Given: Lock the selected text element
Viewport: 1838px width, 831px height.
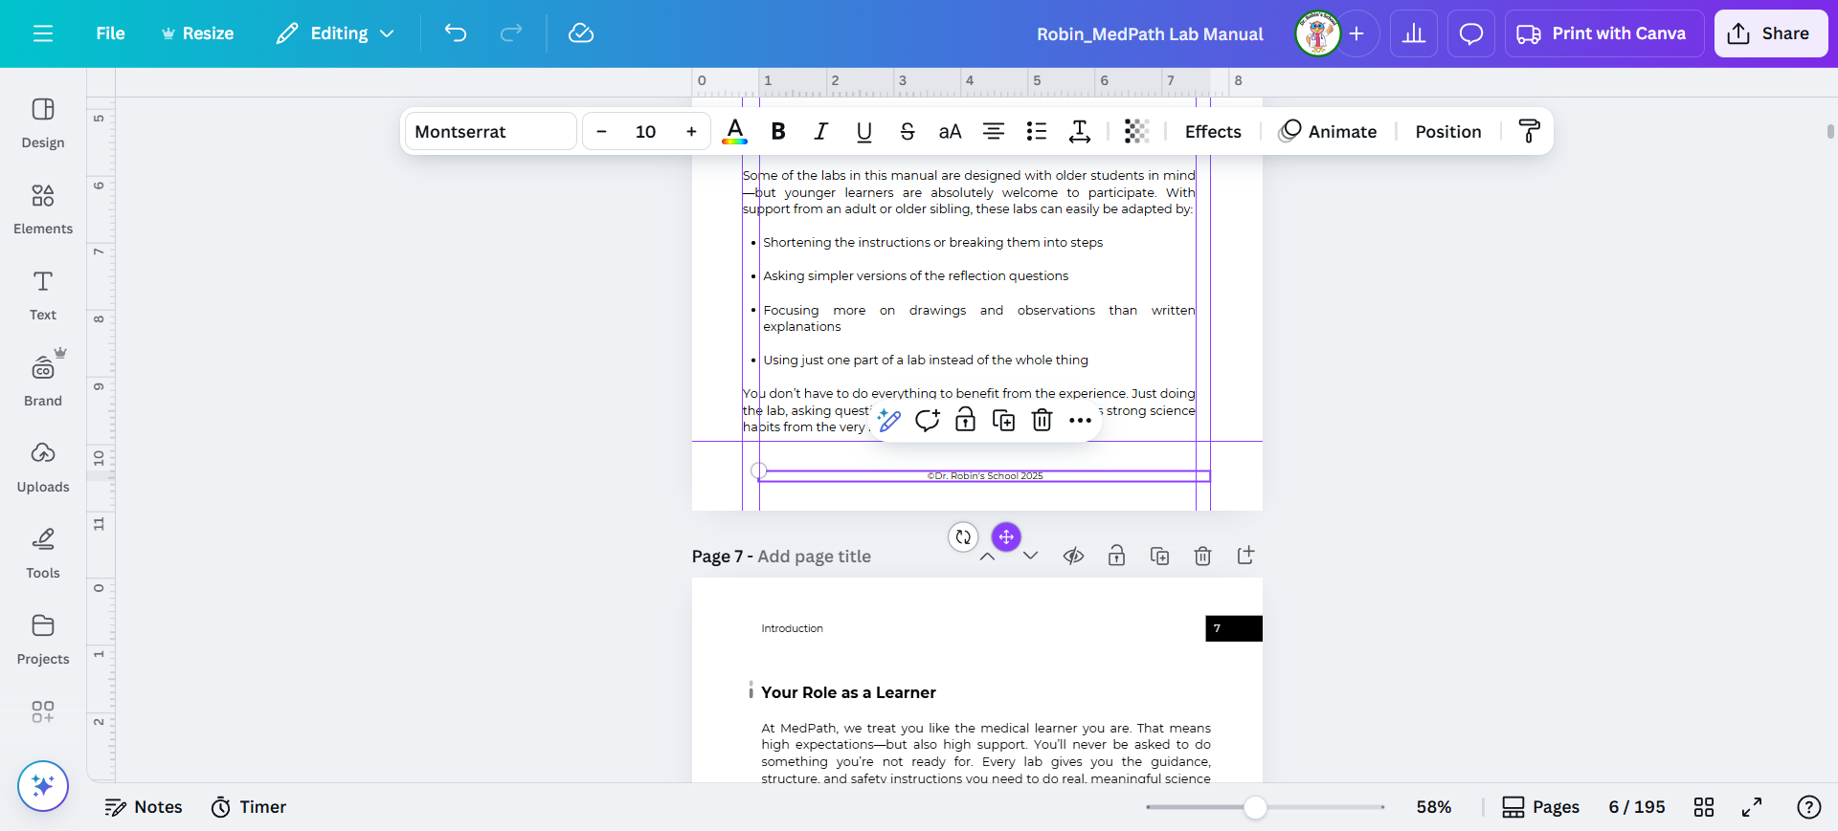Looking at the screenshot, I should pyautogui.click(x=965, y=420).
